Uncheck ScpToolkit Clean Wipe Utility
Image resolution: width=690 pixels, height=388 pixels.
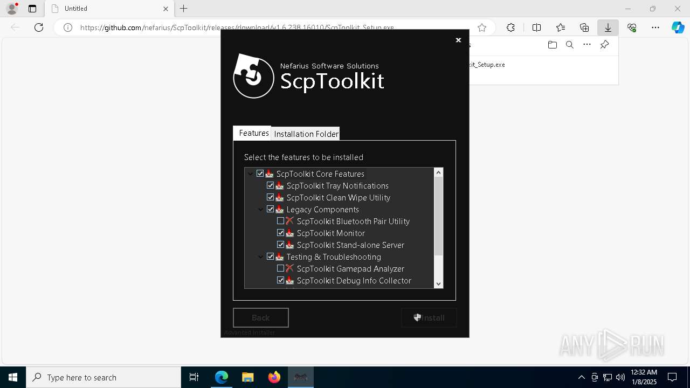click(x=270, y=197)
